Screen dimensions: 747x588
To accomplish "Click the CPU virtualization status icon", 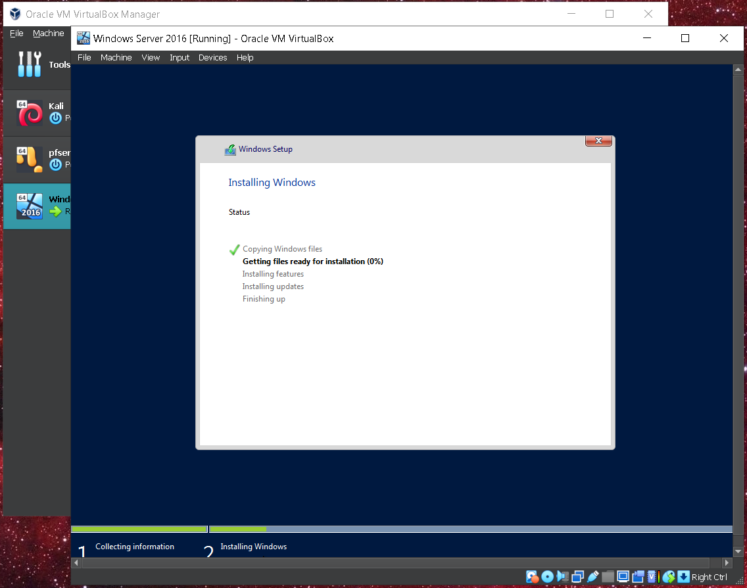I will [x=652, y=577].
